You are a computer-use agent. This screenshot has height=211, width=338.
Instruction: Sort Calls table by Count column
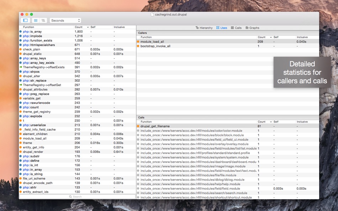tap(265, 122)
